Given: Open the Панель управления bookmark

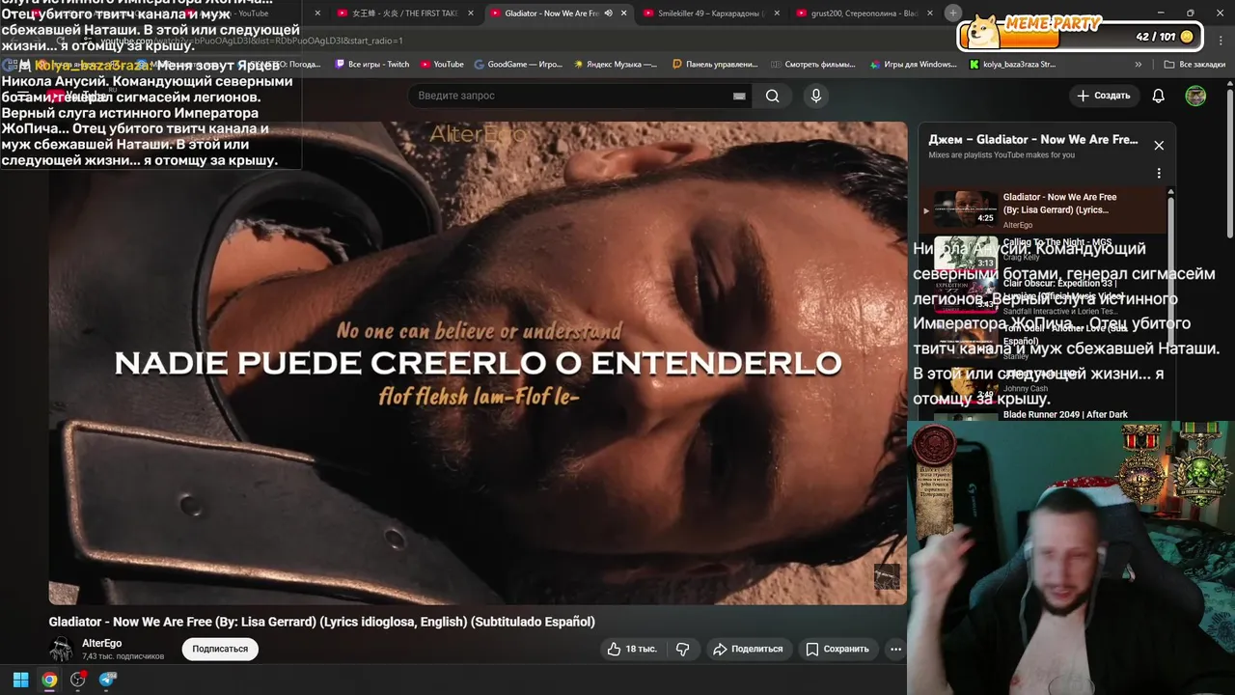Looking at the screenshot, I should pyautogui.click(x=715, y=65).
